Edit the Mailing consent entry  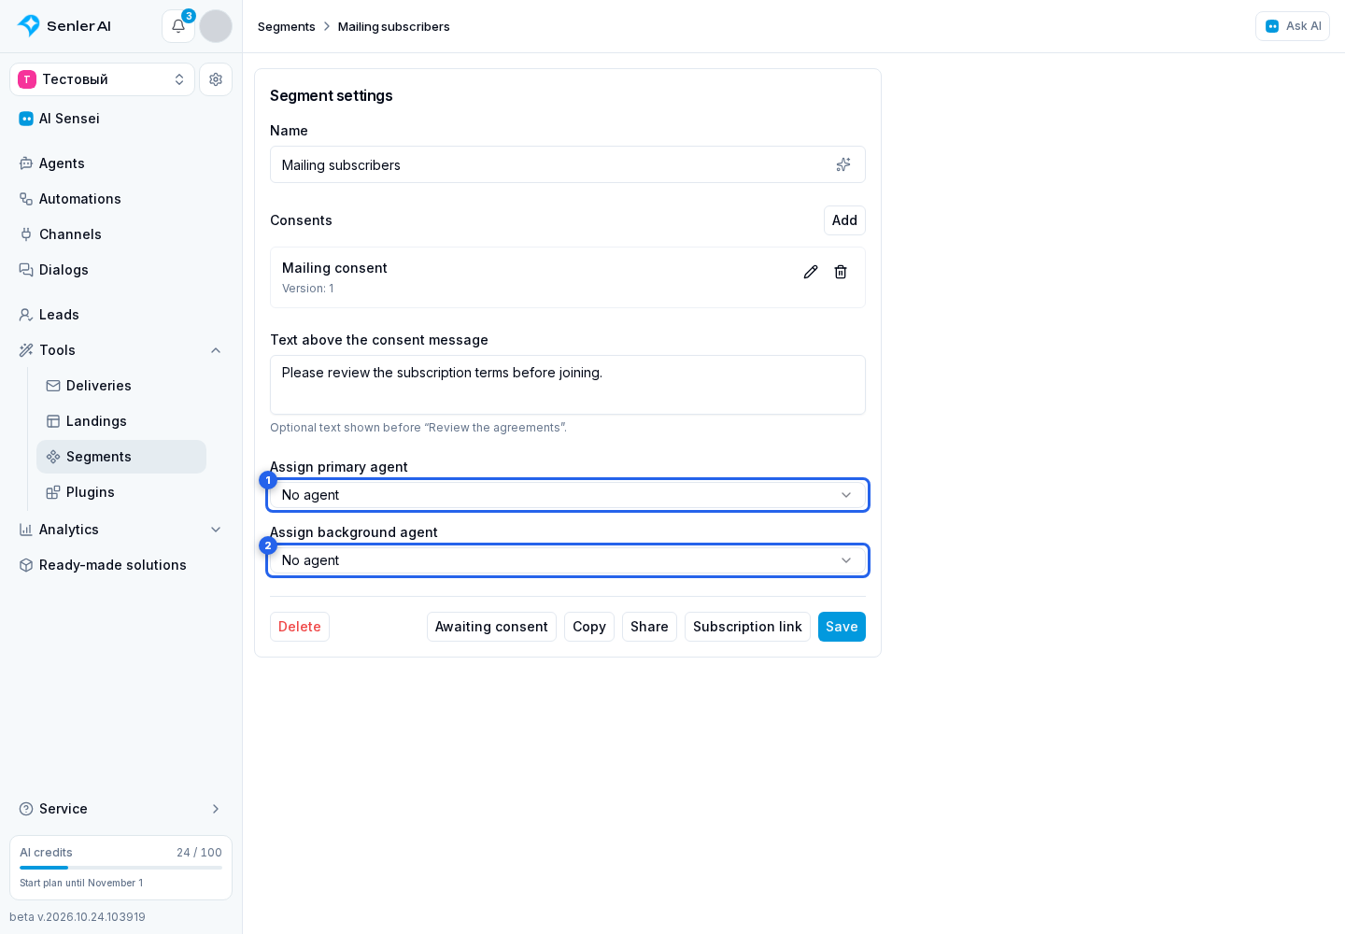pos(811,272)
